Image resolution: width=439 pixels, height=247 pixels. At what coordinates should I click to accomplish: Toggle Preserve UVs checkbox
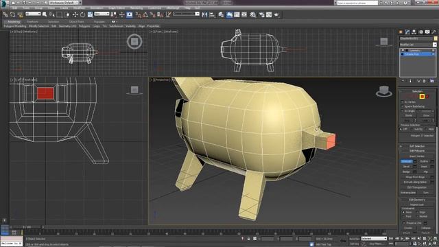pyautogui.click(x=404, y=223)
